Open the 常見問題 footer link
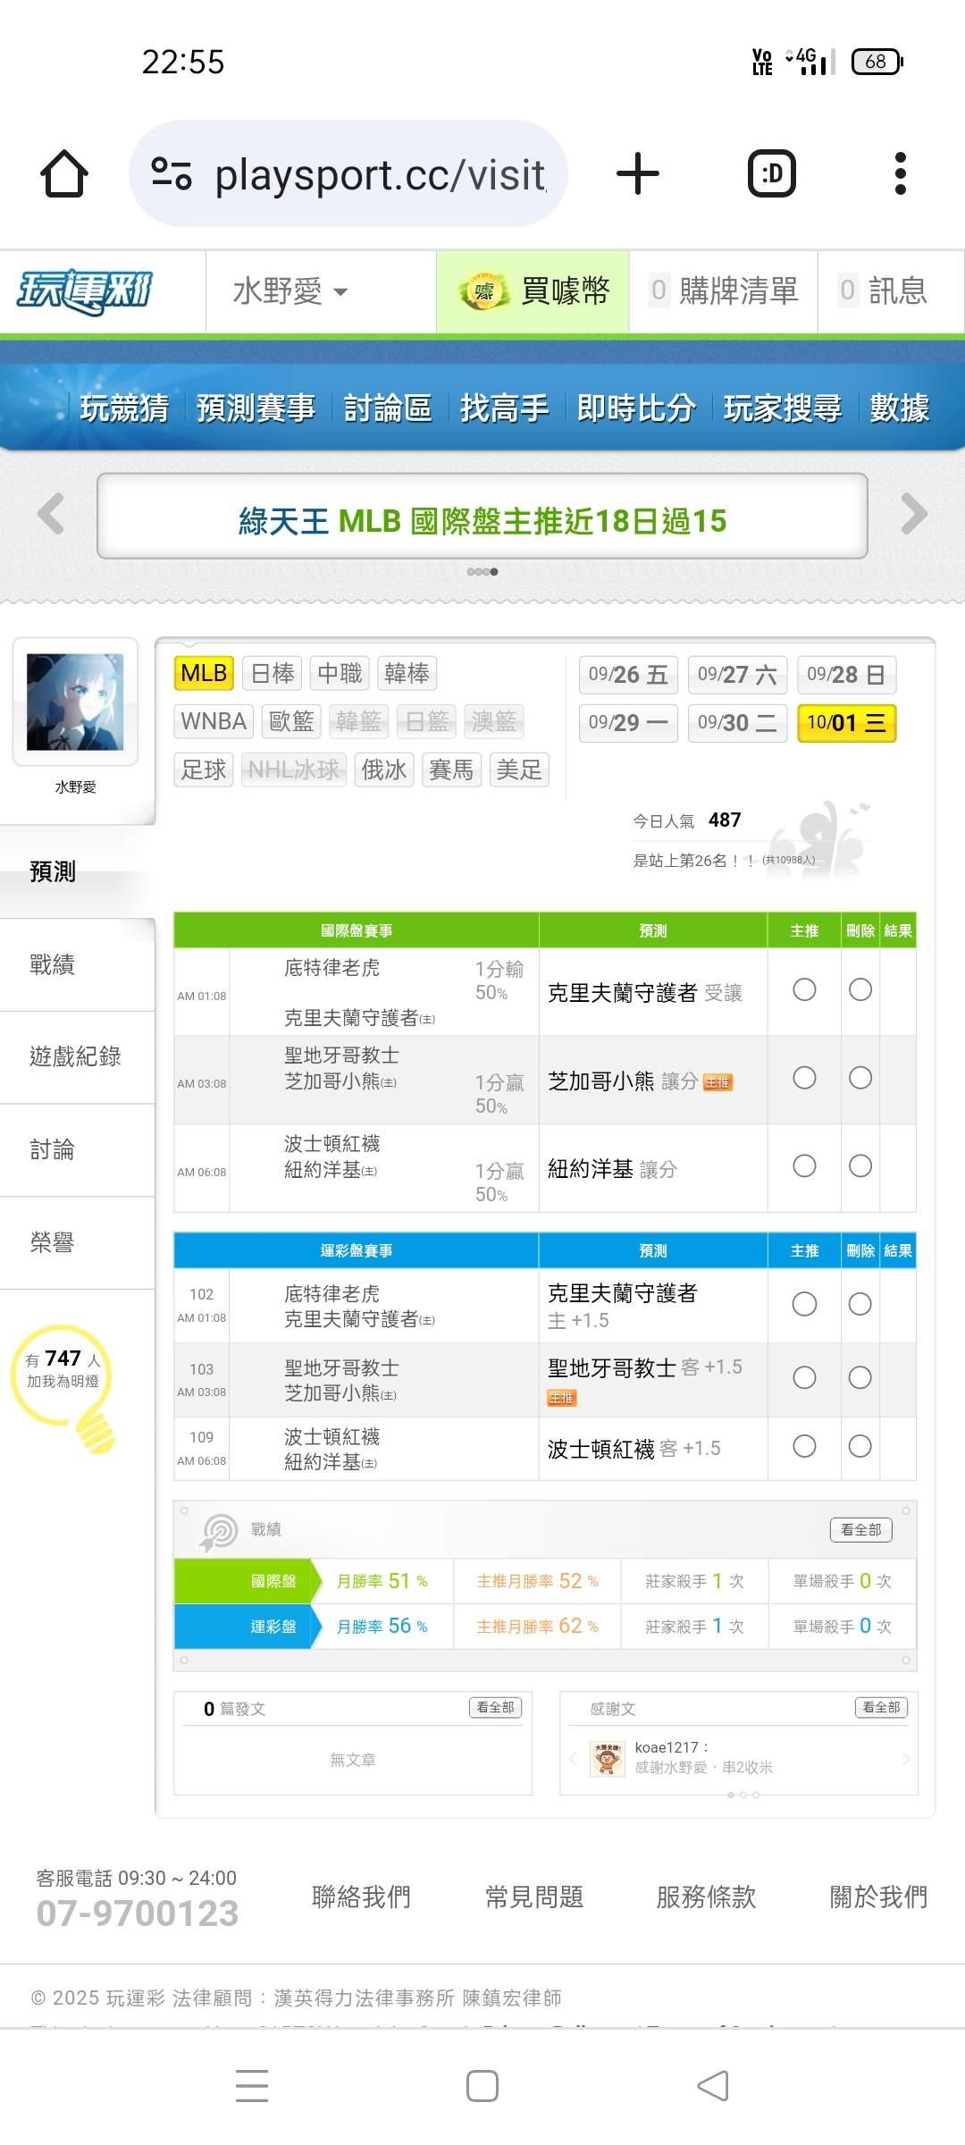This screenshot has height=2145, width=965. (533, 1897)
